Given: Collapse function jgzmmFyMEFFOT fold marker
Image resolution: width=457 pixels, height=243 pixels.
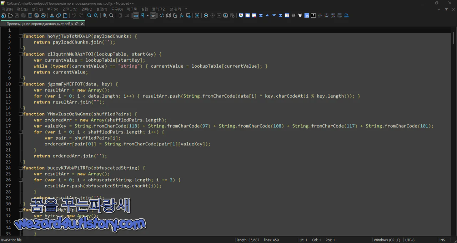Looking at the screenshot, I should tap(20, 84).
